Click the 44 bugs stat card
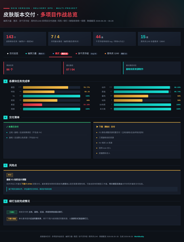The height and width of the screenshot is (242, 184). pyautogui.click(x=114, y=39)
